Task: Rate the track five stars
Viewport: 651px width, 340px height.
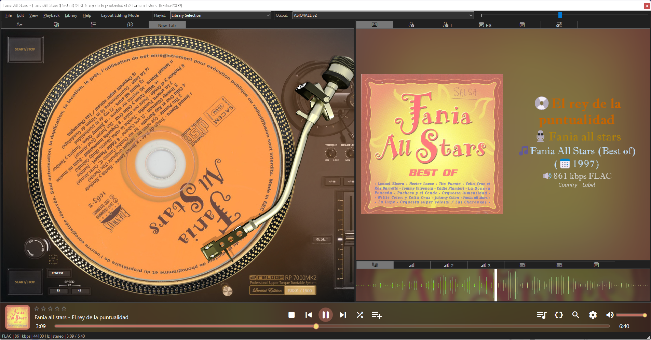Action: (x=64, y=308)
